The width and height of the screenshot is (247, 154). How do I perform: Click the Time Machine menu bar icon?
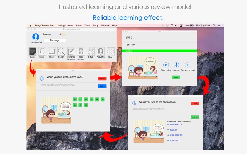tap(167, 26)
